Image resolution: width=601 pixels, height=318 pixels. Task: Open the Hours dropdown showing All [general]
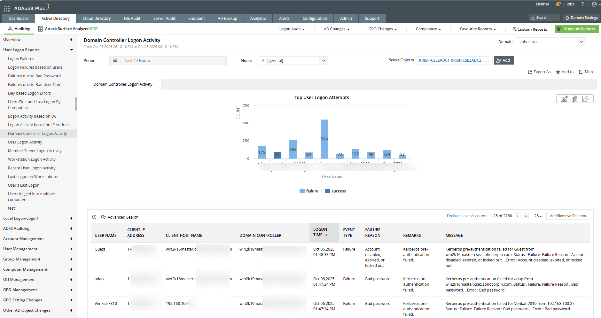[324, 60]
